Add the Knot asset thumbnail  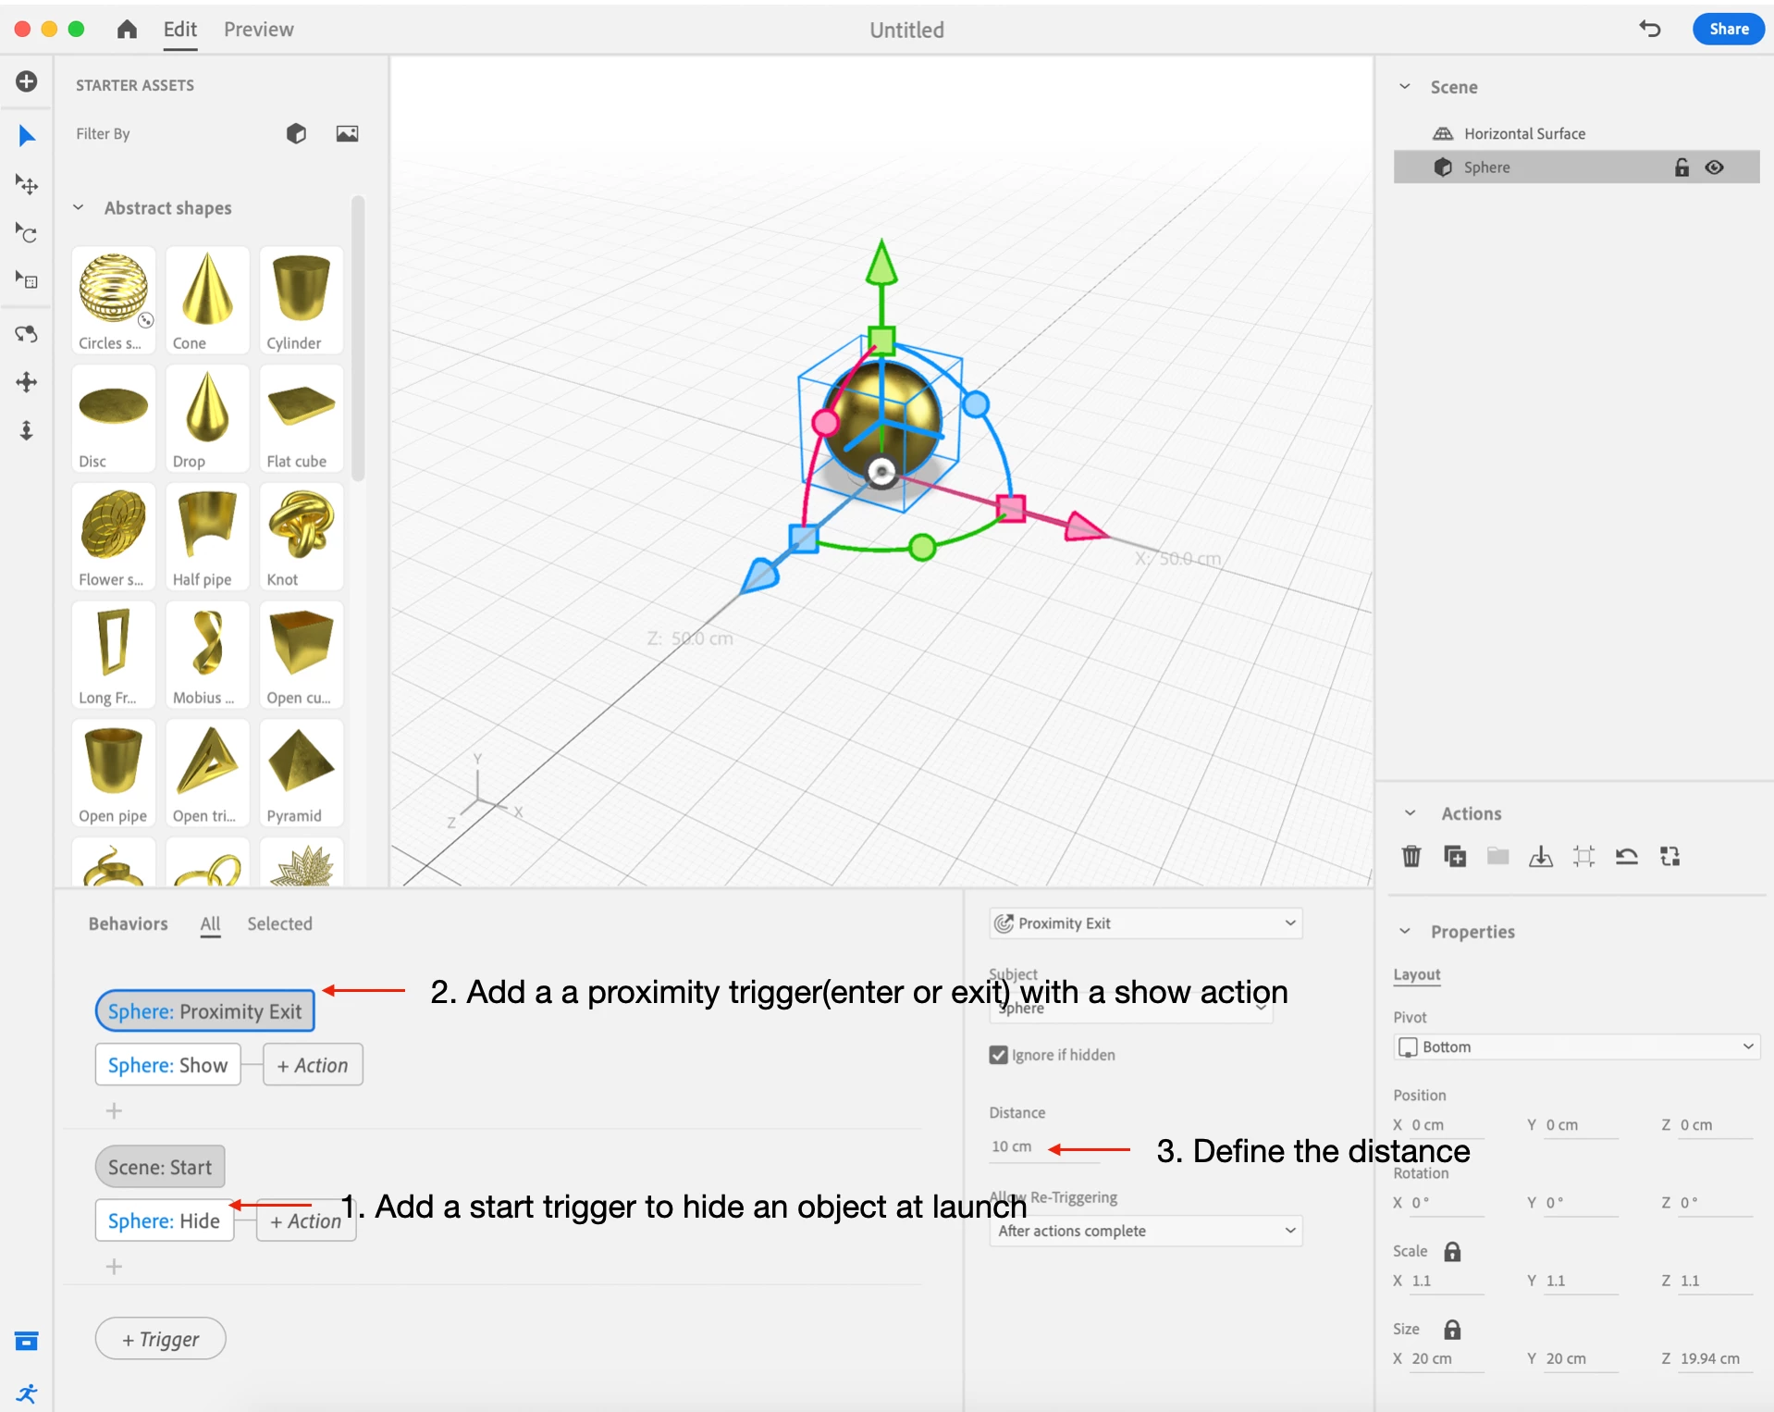pos(302,537)
